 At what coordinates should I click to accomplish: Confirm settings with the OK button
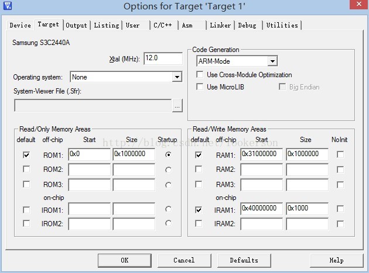[125, 260]
